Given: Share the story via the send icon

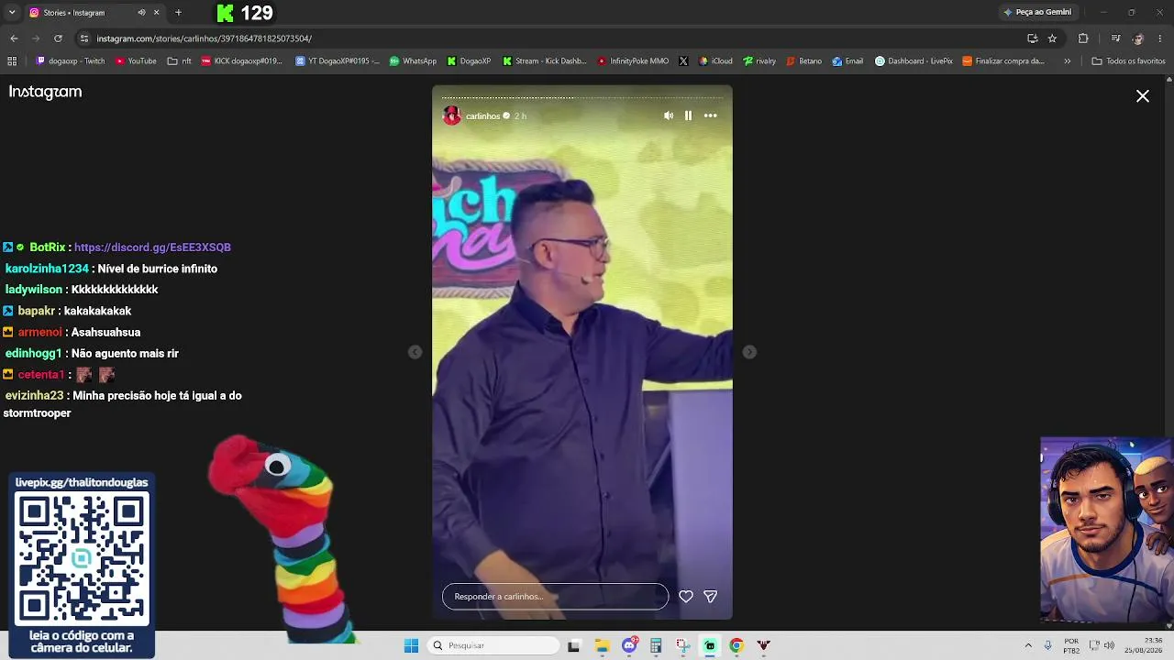Looking at the screenshot, I should click(x=710, y=596).
